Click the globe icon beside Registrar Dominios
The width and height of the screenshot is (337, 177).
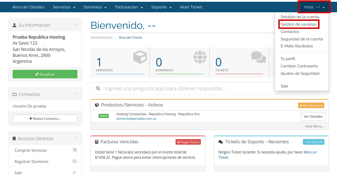pos(74,162)
